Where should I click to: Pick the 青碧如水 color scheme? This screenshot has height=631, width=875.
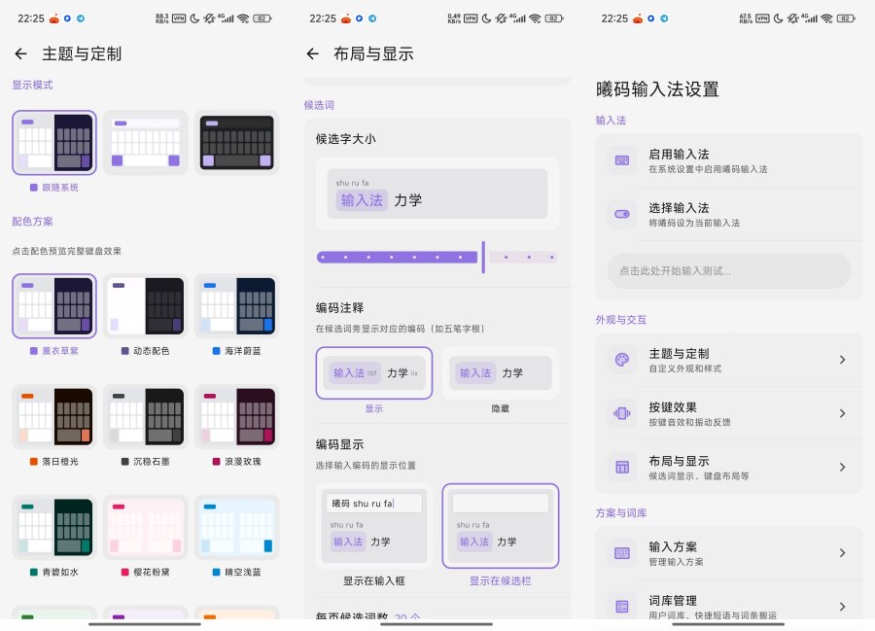pos(54,527)
